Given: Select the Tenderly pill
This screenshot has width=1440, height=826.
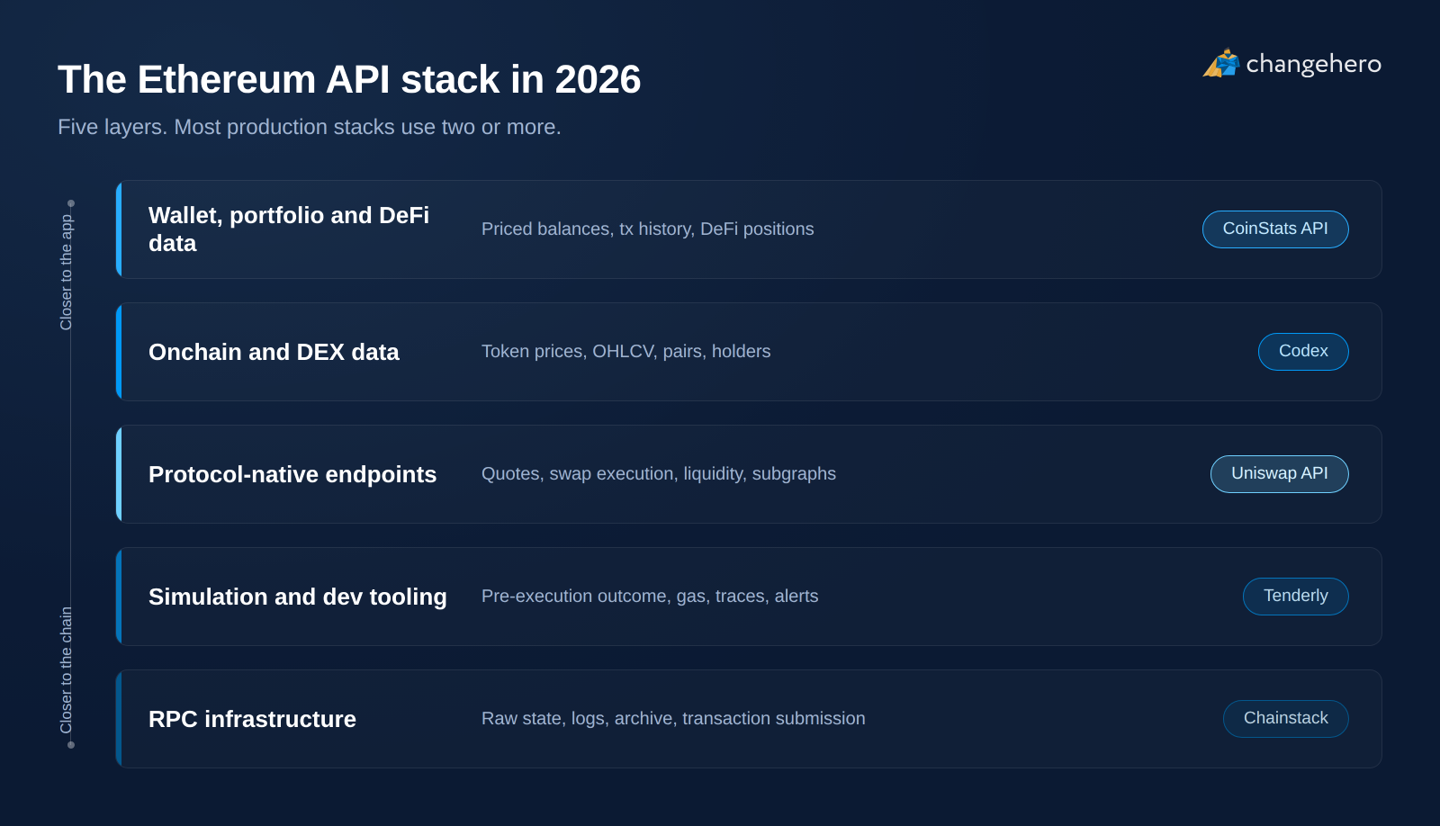Looking at the screenshot, I should (x=1296, y=597).
